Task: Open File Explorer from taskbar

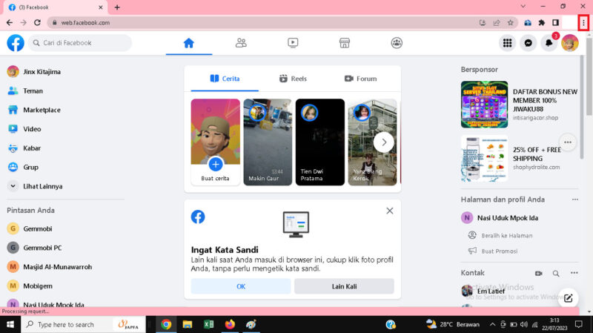Action: [188, 324]
